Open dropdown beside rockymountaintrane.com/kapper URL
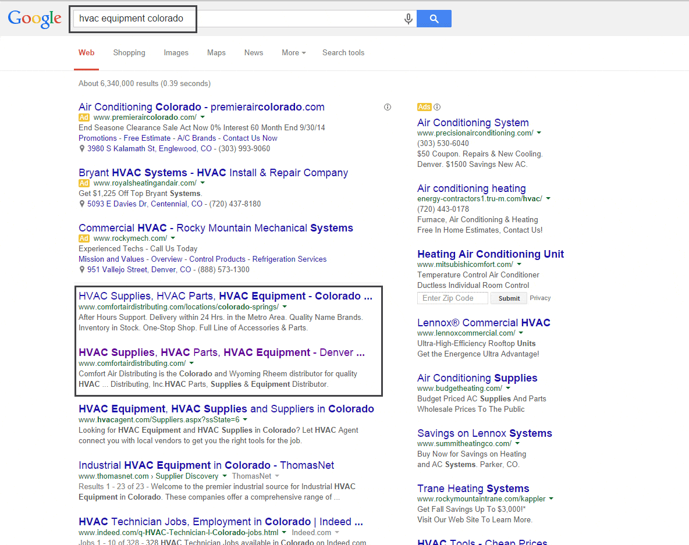The height and width of the screenshot is (545, 689). click(x=551, y=499)
